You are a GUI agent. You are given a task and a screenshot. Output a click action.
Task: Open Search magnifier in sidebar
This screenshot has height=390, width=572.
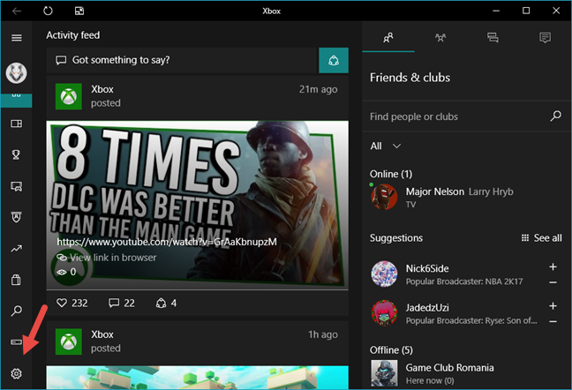(x=17, y=311)
